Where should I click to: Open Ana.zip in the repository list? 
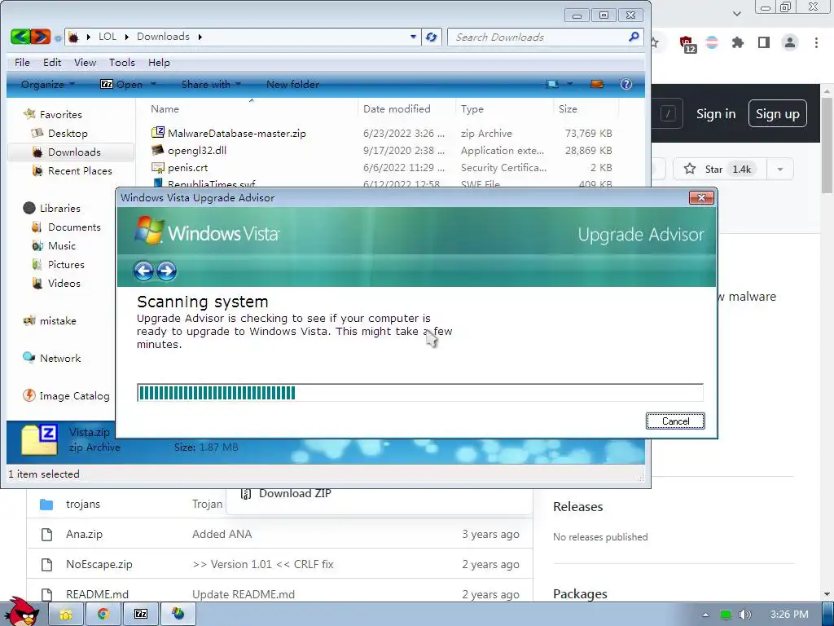(84, 534)
